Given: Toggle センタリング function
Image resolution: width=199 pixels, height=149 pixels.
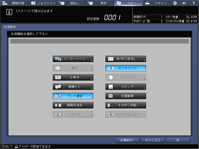Looking at the screenshot, I should point(126,68).
